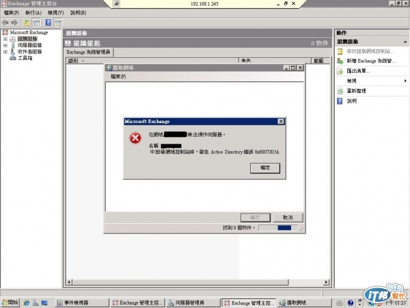The image size is (410, 308).
Task: Click the Microsoft Exchange root node icon
Action: (5, 32)
